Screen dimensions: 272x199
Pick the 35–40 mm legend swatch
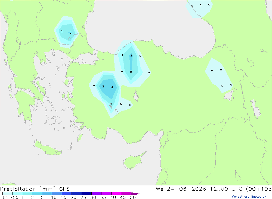(x=106, y=194)
